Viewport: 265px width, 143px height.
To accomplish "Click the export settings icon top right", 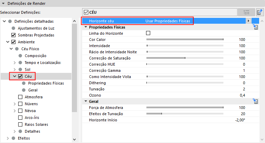I will click(x=260, y=12).
